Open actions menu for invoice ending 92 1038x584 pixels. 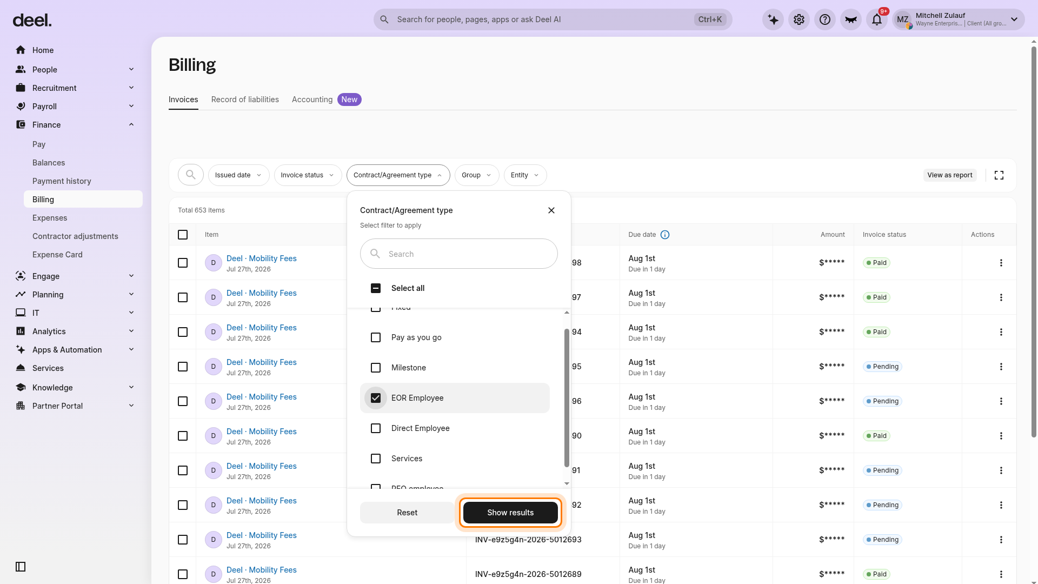[1001, 505]
